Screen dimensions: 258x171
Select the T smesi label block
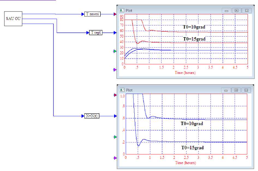[92, 14]
